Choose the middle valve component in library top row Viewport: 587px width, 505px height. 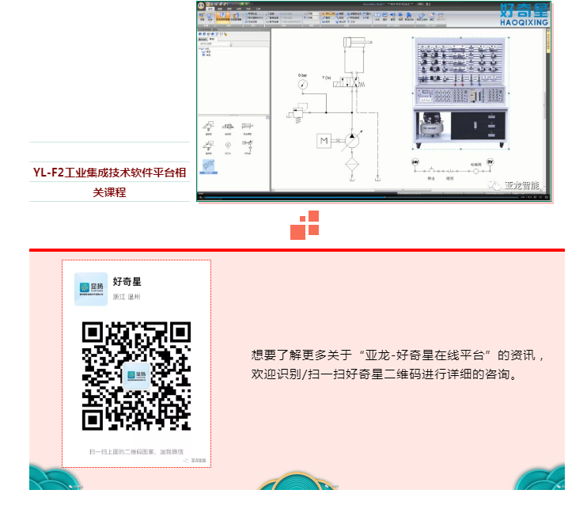[x=228, y=128]
